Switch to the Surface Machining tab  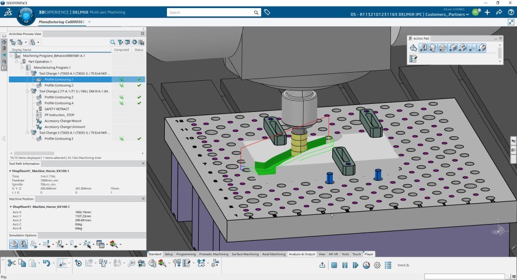point(245,254)
